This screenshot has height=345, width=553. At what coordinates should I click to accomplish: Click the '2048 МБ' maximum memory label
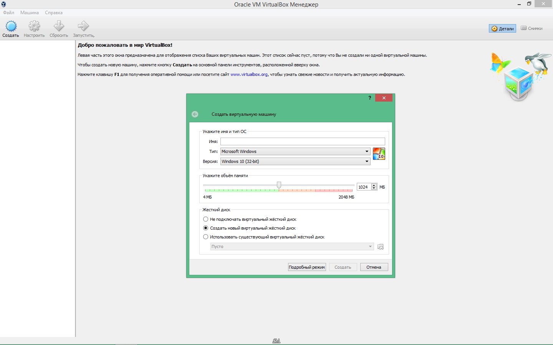coord(346,197)
